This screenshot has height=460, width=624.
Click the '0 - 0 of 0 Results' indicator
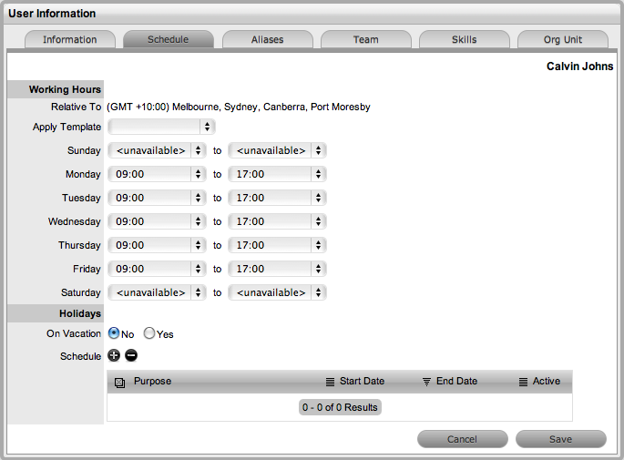(340, 407)
